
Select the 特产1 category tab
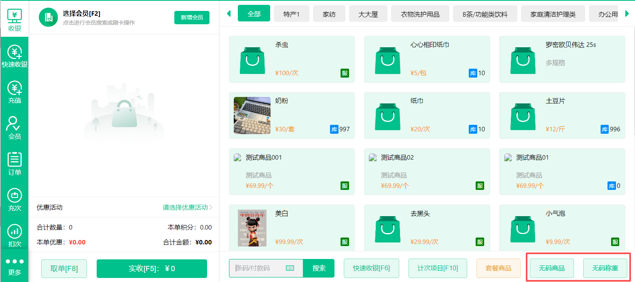[x=291, y=14]
